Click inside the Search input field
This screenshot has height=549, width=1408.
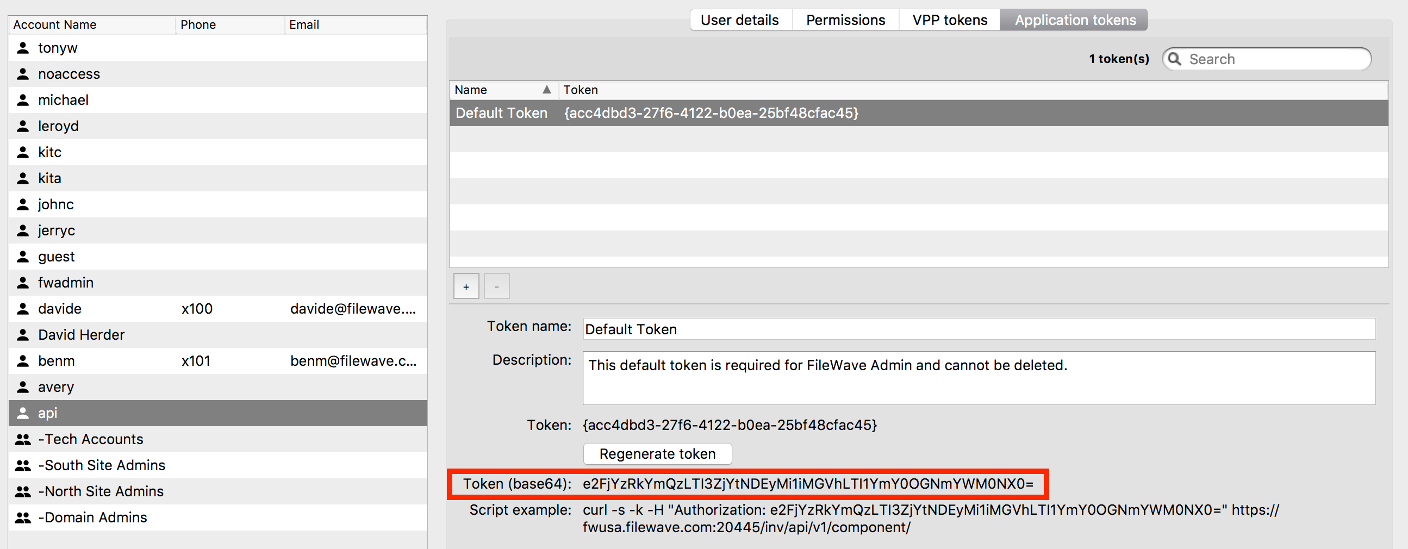(1257, 59)
